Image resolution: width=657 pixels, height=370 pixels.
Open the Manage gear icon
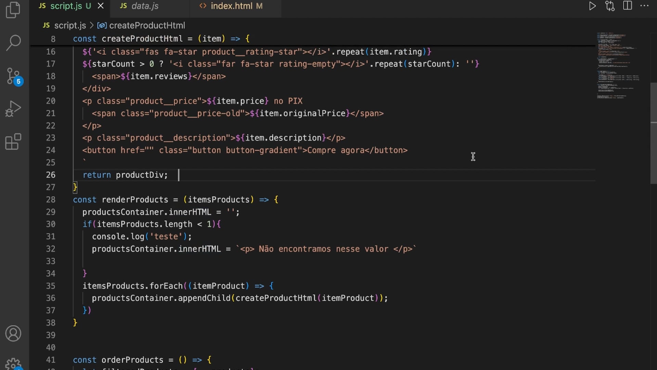pyautogui.click(x=13, y=364)
